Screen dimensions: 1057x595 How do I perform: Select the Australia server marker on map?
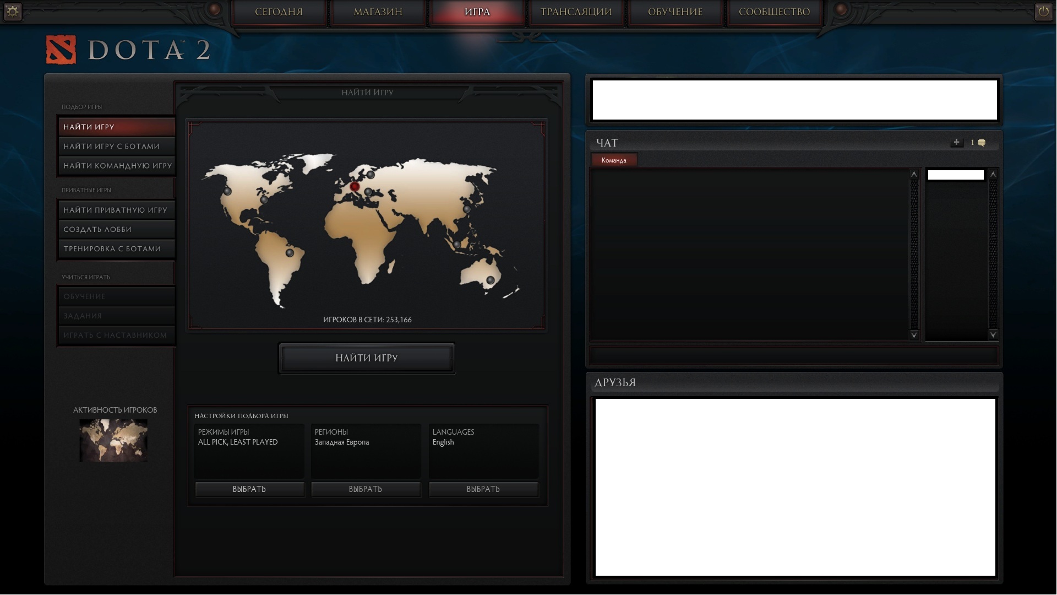[x=490, y=280]
